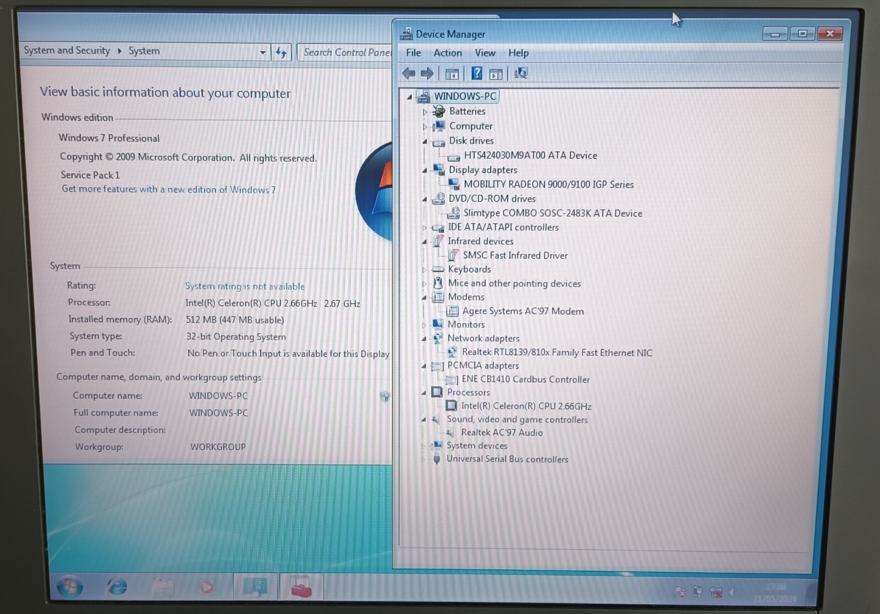Select MOBILITY RADEON 9000/9100 IGP Series
880x614 pixels.
pos(548,184)
